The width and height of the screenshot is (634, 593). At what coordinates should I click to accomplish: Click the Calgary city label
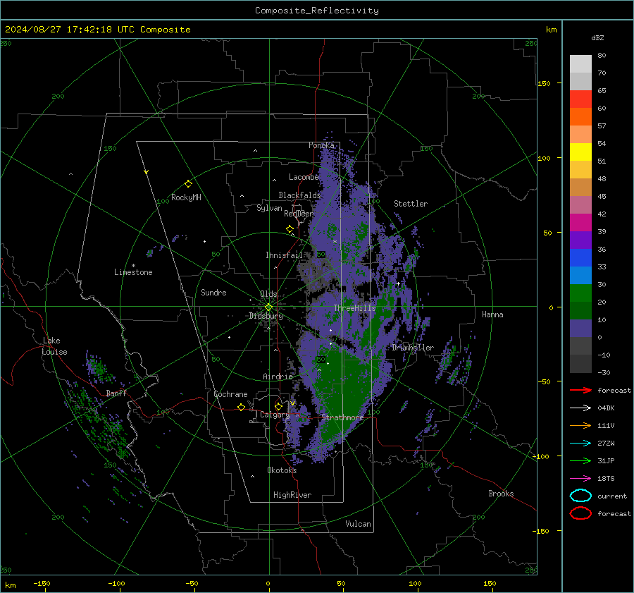275,415
